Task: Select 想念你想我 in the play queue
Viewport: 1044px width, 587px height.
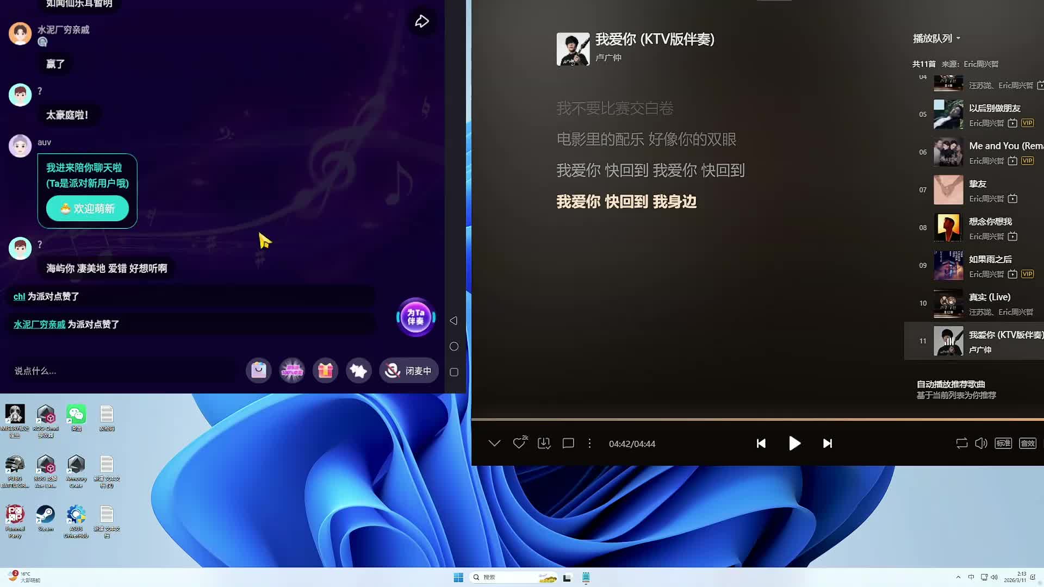Action: [x=990, y=222]
